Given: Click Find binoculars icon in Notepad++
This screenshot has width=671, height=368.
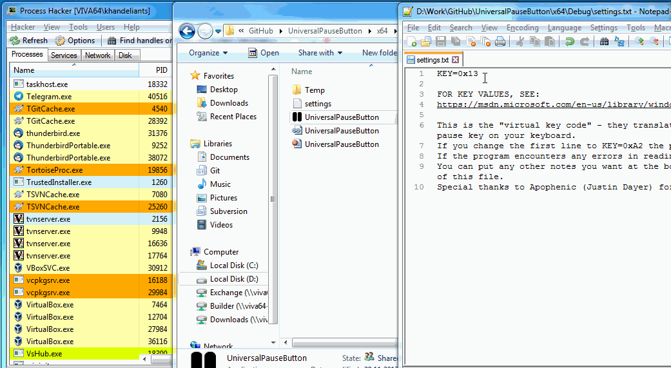Looking at the screenshot, I should pos(604,41).
